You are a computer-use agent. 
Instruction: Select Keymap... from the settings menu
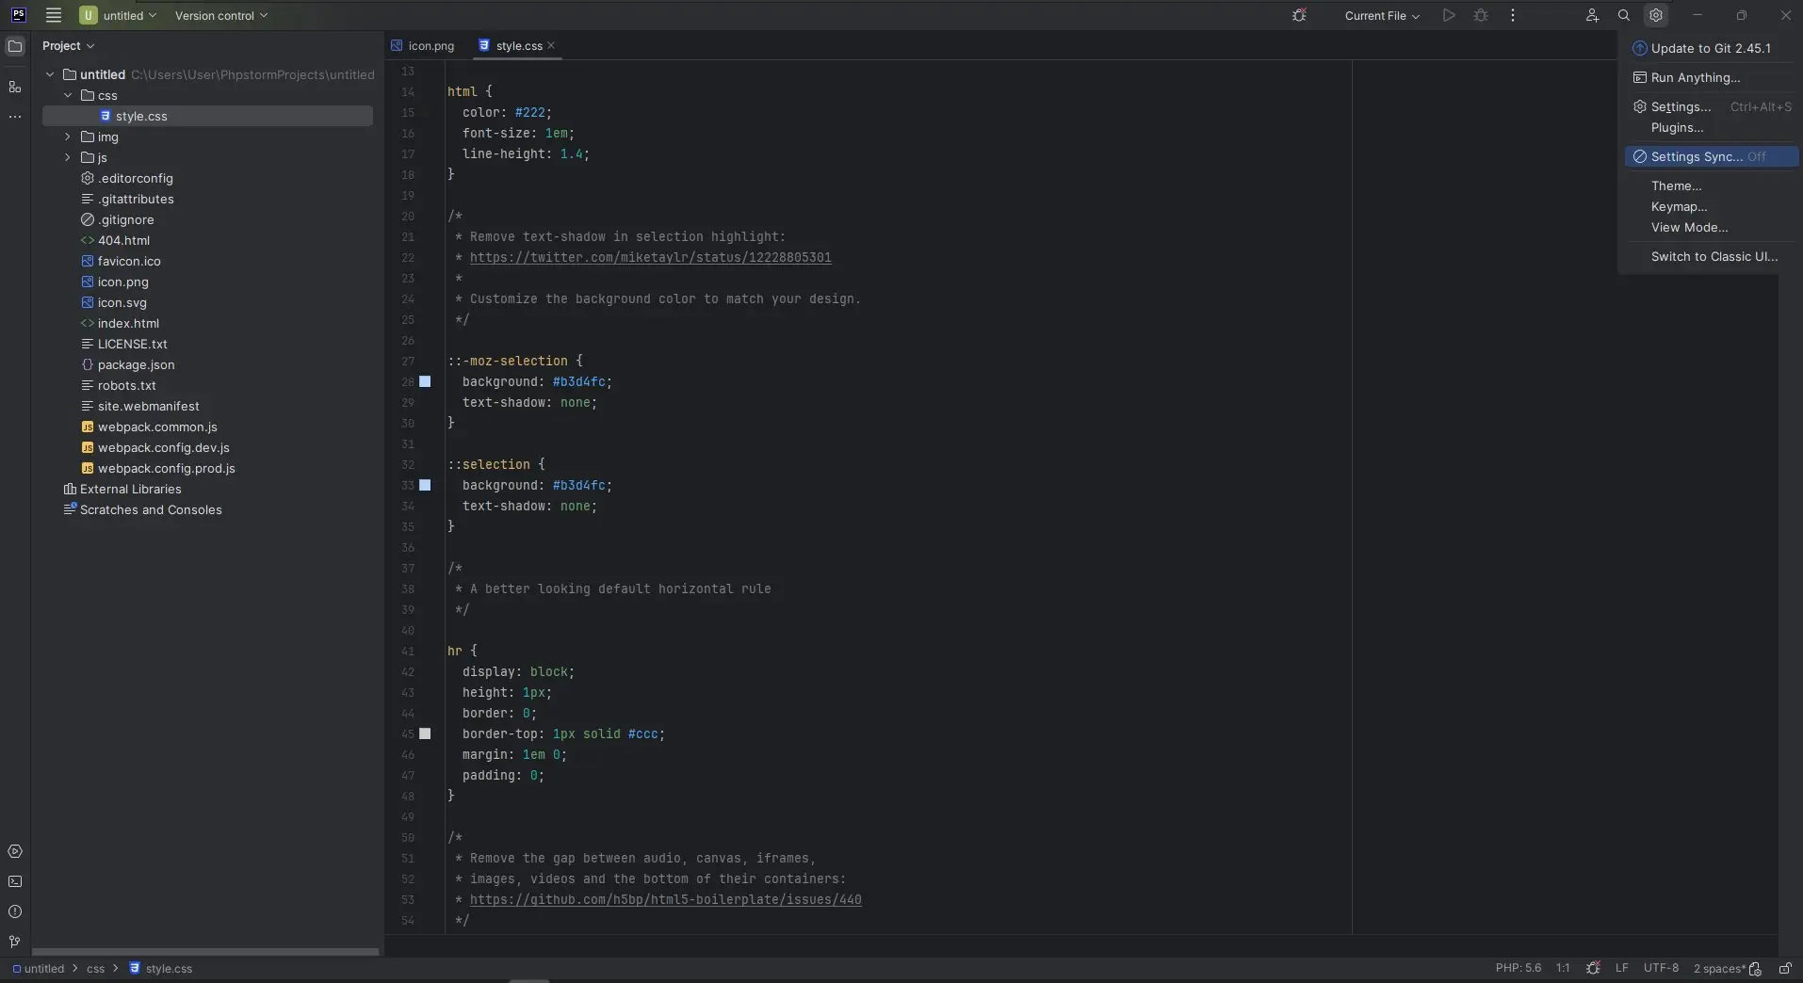click(1679, 207)
